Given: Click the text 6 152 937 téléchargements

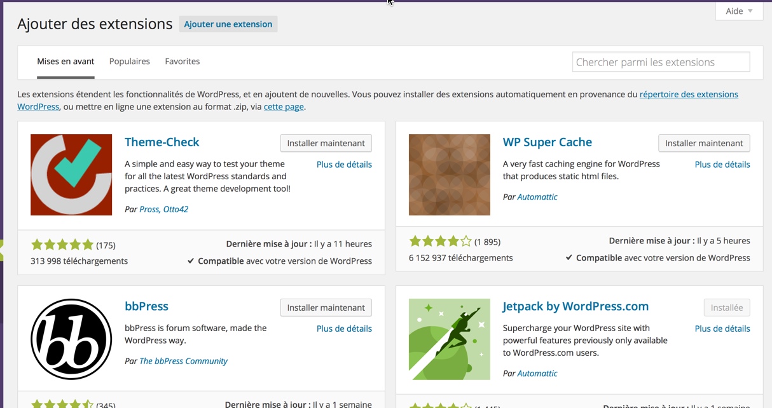Looking at the screenshot, I should 461,258.
